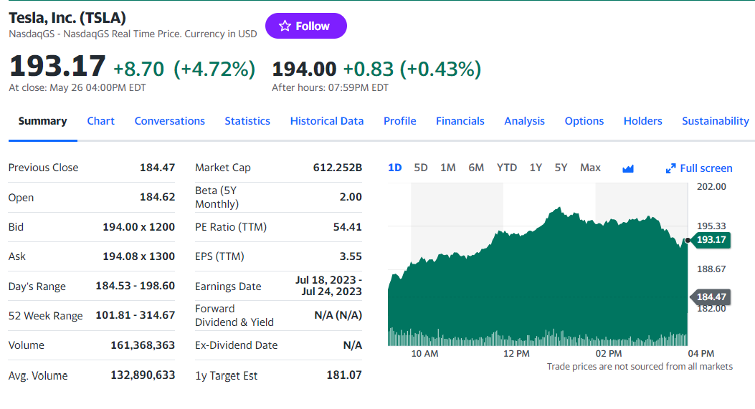Viewport: 755px width, 409px height.
Task: View the Historical Data tab
Action: tap(327, 121)
